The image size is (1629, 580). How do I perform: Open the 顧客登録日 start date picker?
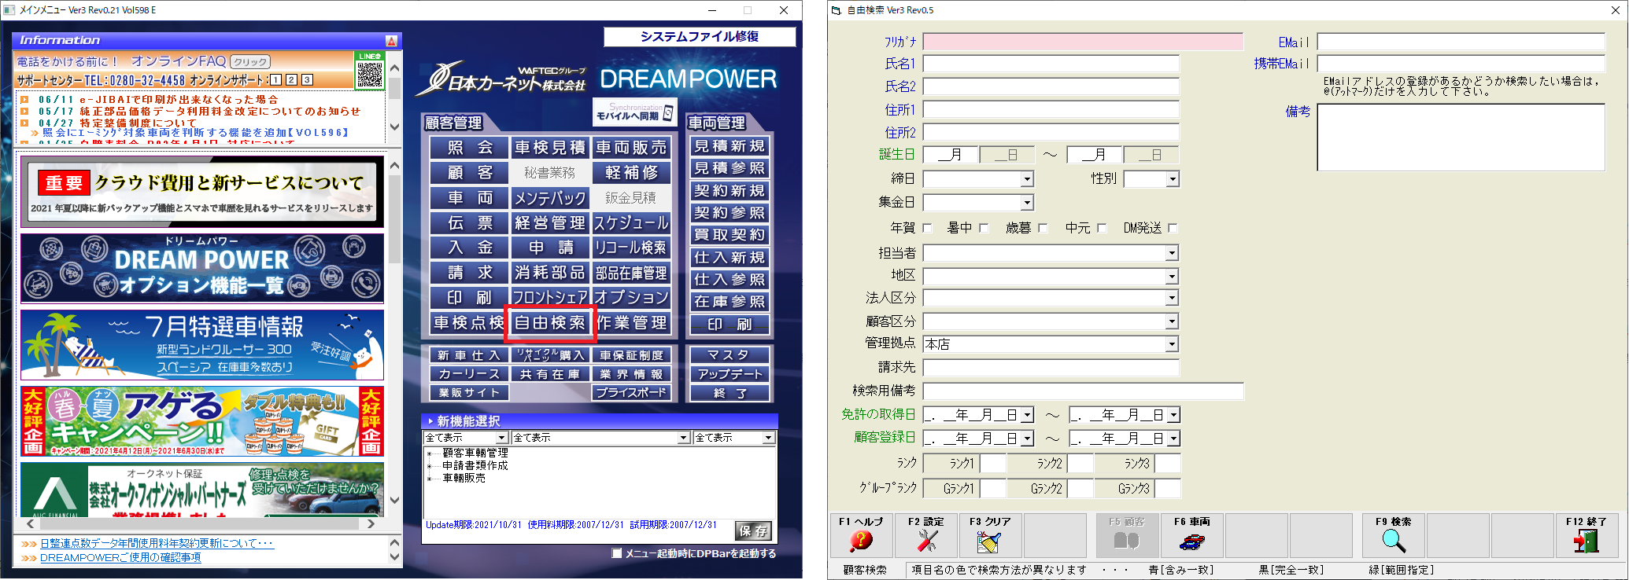[1027, 439]
